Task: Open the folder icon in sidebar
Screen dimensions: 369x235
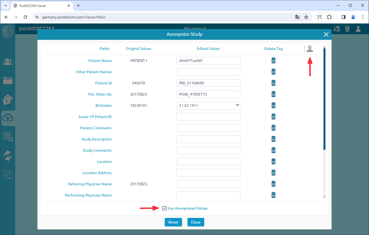Action: tap(8, 80)
